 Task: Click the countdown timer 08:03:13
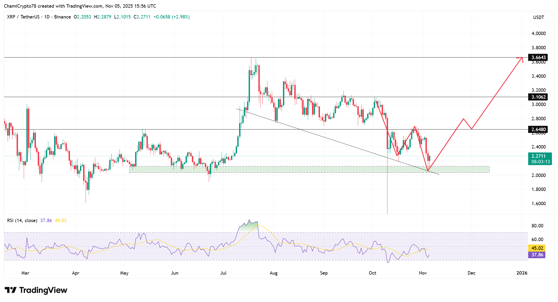click(x=540, y=162)
